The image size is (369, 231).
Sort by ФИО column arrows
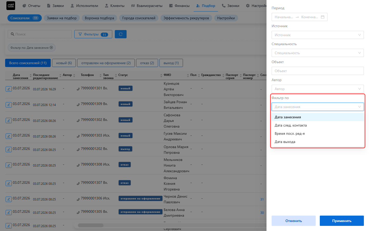tap(188, 75)
